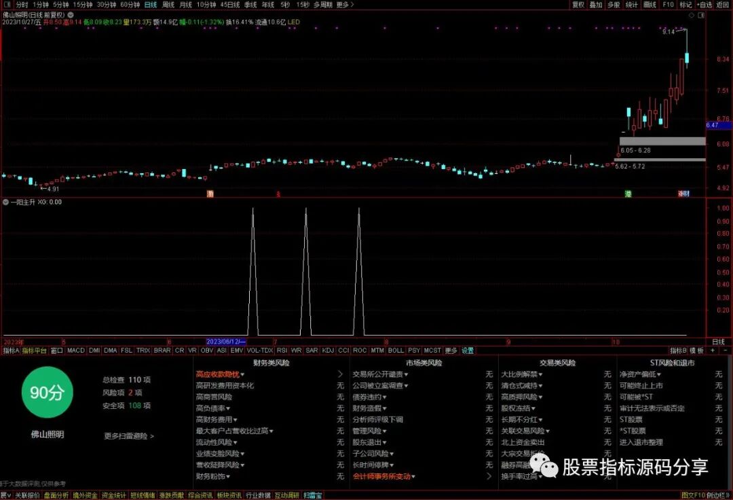Expand 高应收款隐忧 risk item
The image size is (733, 500).
coord(220,374)
